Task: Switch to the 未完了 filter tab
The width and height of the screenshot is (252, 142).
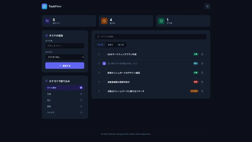Action: [111, 45]
